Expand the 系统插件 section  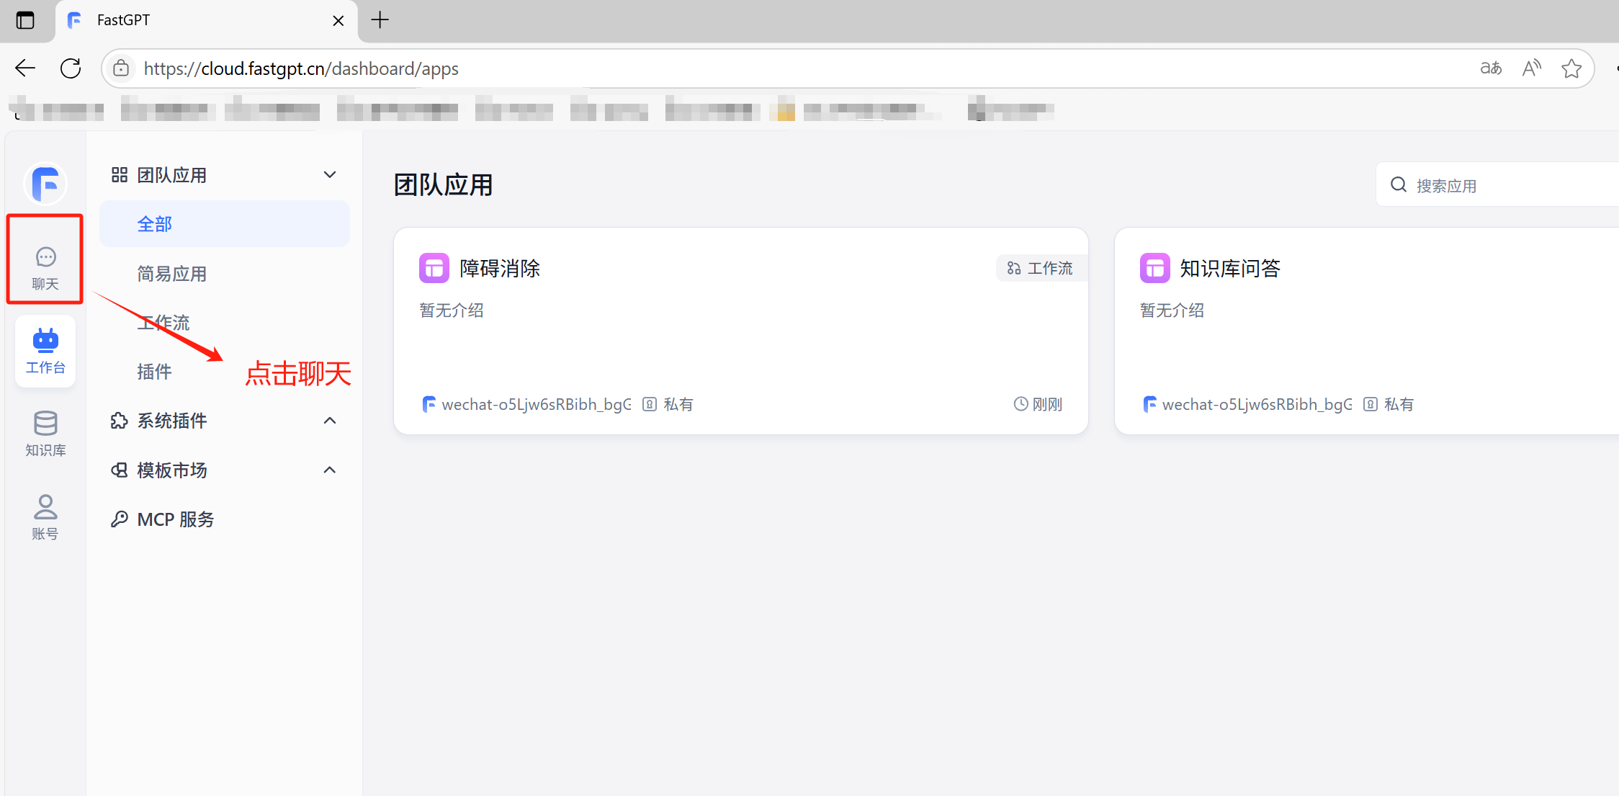pyautogui.click(x=329, y=421)
